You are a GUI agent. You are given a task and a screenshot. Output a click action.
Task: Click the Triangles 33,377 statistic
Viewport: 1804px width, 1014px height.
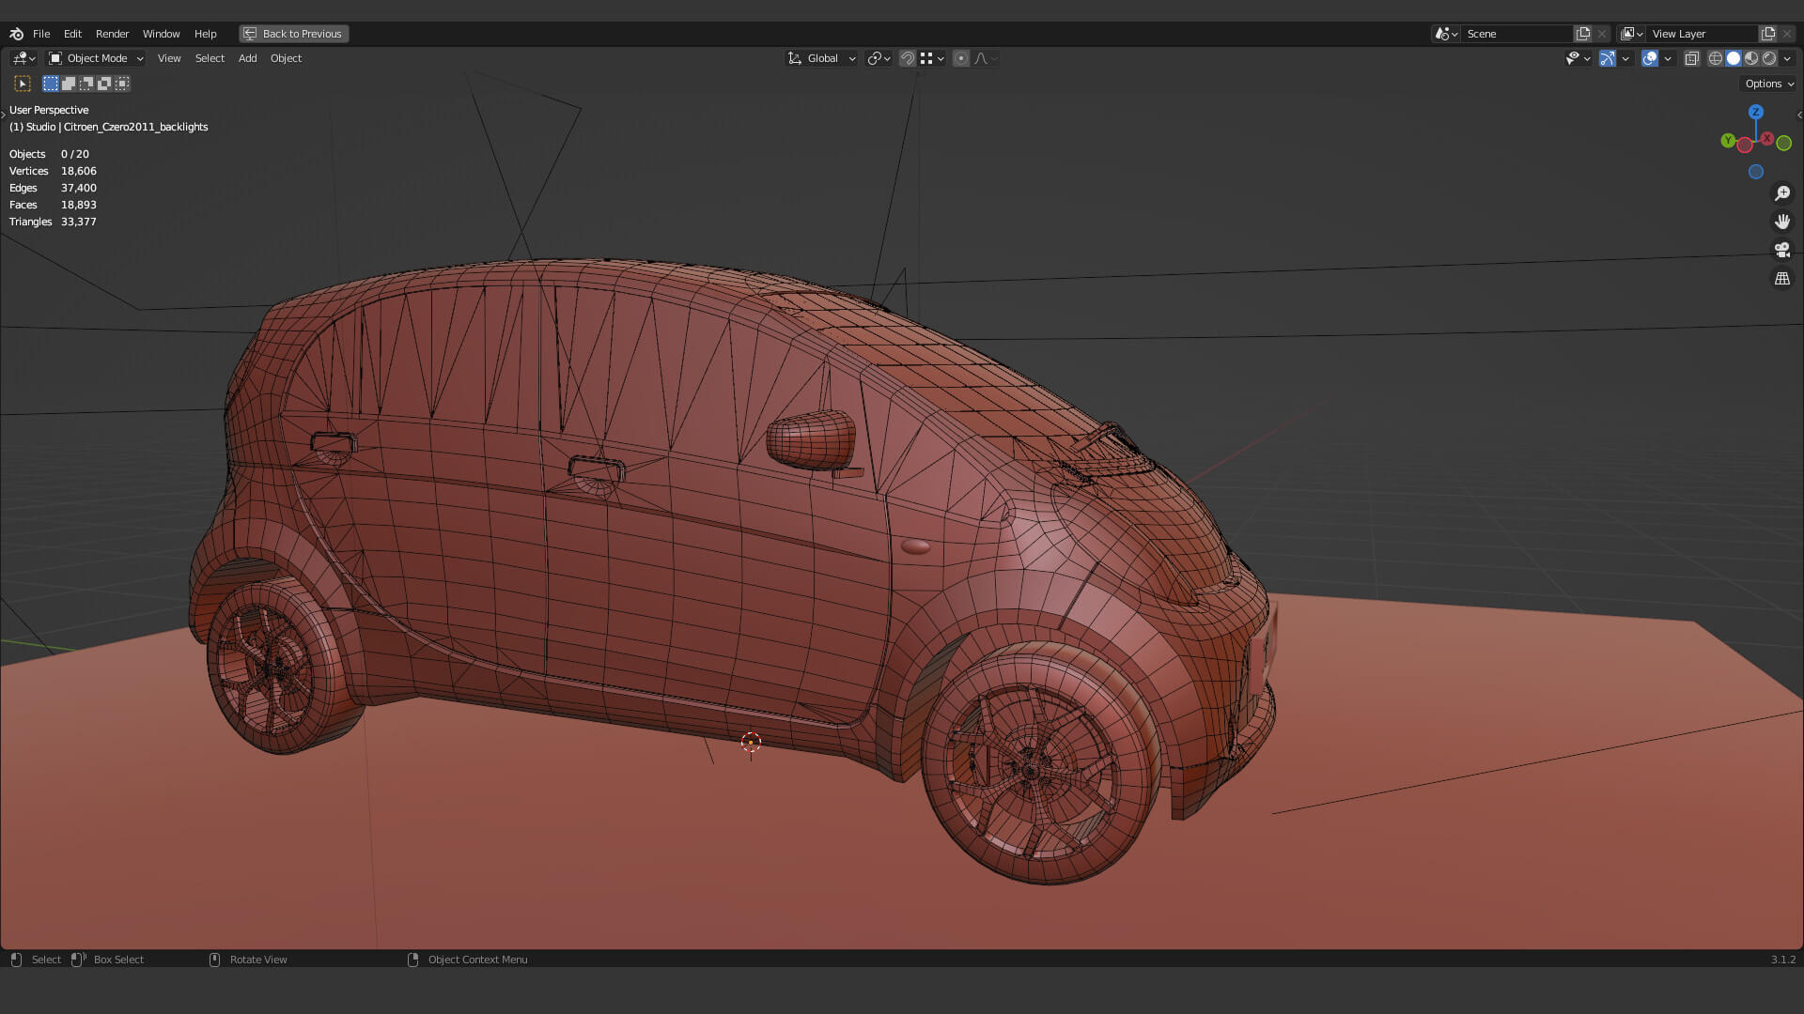[53, 222]
